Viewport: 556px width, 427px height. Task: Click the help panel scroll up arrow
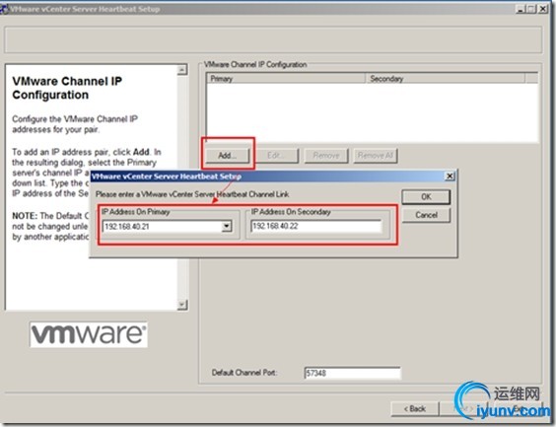click(x=182, y=70)
